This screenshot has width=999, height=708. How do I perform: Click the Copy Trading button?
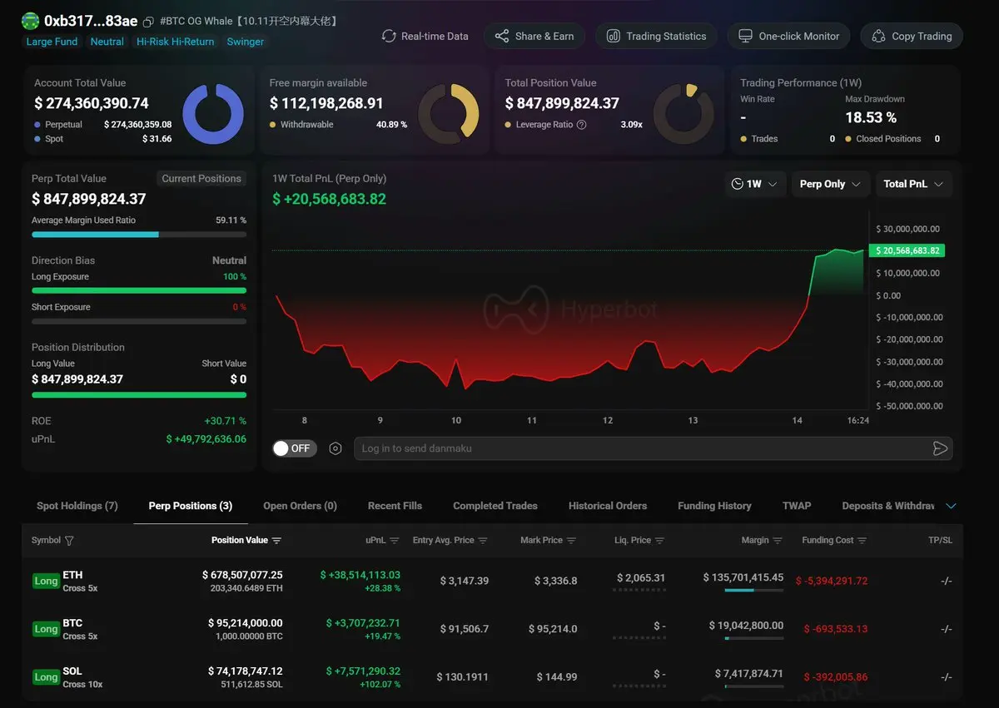[912, 36]
